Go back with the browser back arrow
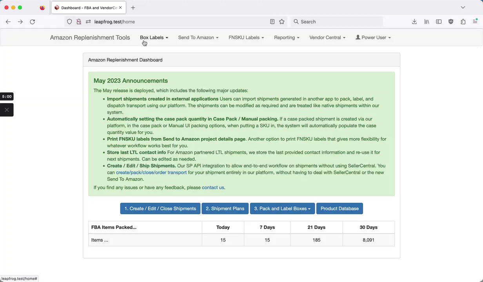The width and height of the screenshot is (483, 282). (x=8, y=22)
